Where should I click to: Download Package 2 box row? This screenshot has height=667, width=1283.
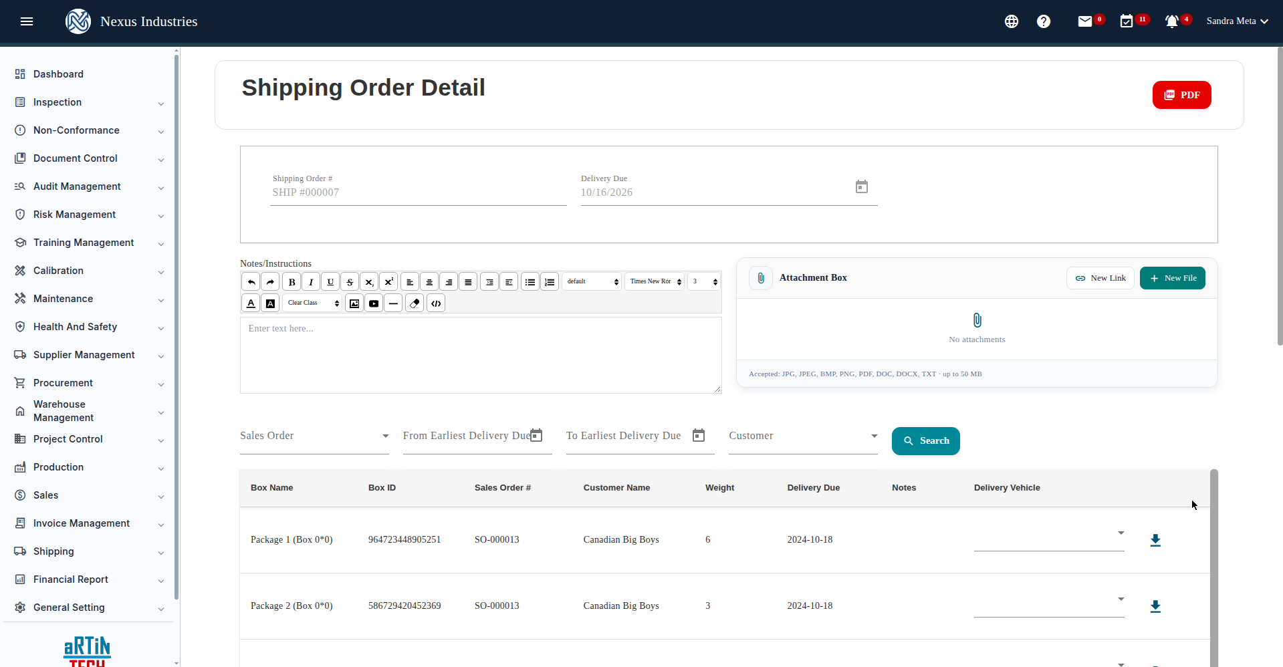click(1155, 606)
